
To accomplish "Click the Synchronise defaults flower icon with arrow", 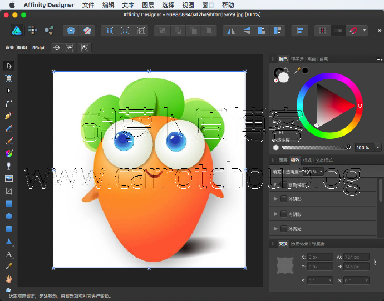I will (71, 31).
